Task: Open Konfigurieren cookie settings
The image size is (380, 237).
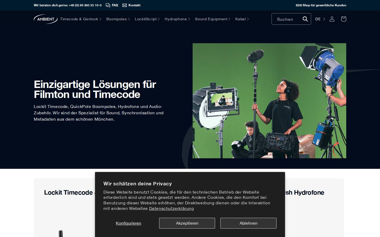Action: point(129,223)
